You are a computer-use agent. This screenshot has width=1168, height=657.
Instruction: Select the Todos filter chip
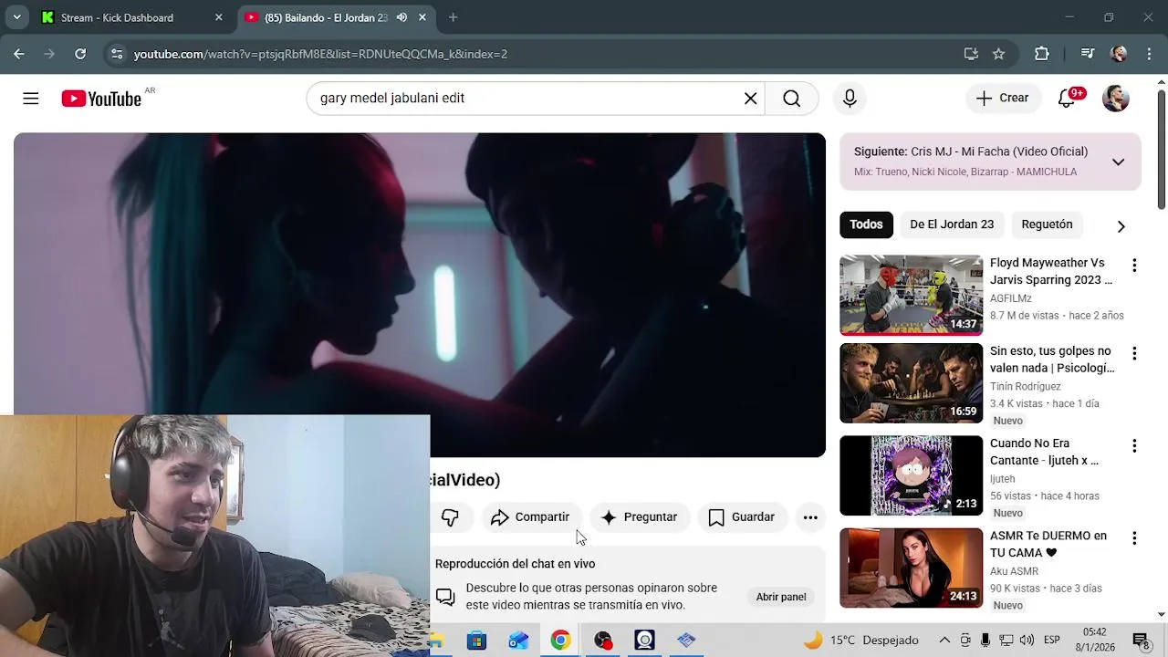tap(866, 224)
